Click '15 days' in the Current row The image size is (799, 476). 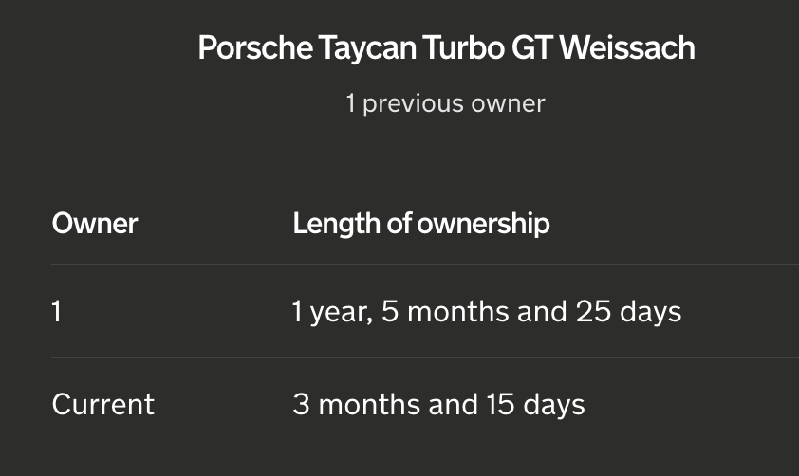pos(535,405)
